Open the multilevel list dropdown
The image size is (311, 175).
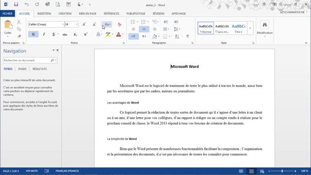click(158, 22)
